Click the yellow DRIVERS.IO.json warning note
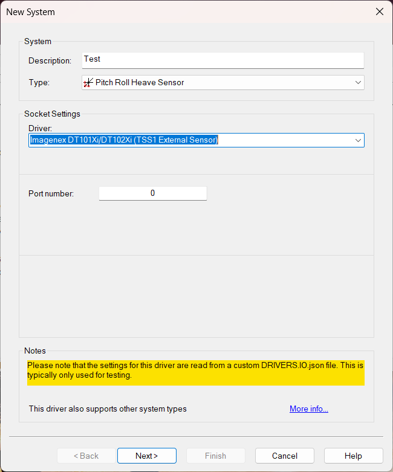The height and width of the screenshot is (472, 393). click(195, 370)
